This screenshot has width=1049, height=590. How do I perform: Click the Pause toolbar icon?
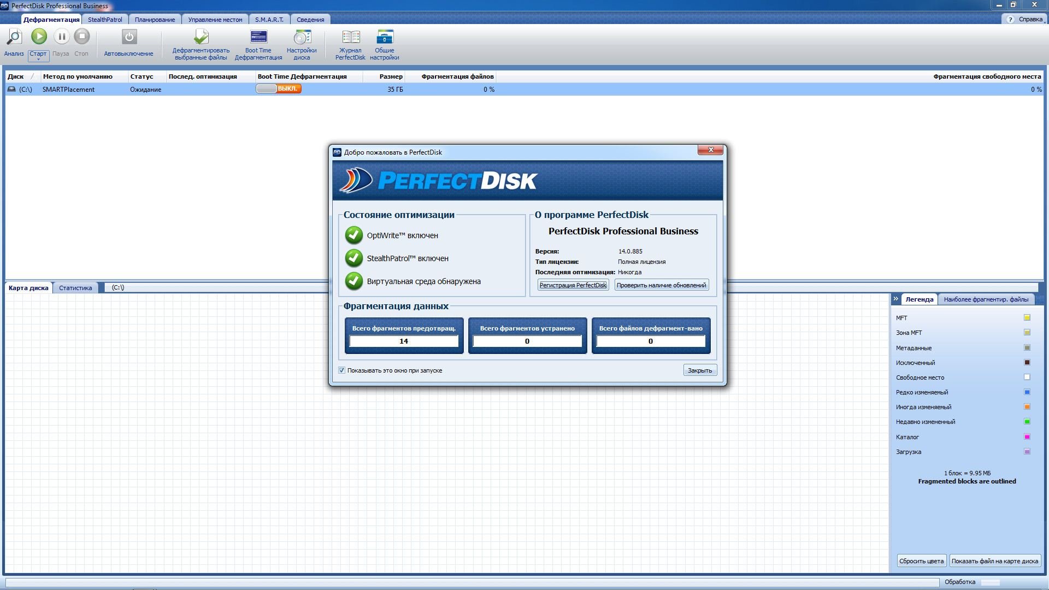pyautogui.click(x=61, y=37)
